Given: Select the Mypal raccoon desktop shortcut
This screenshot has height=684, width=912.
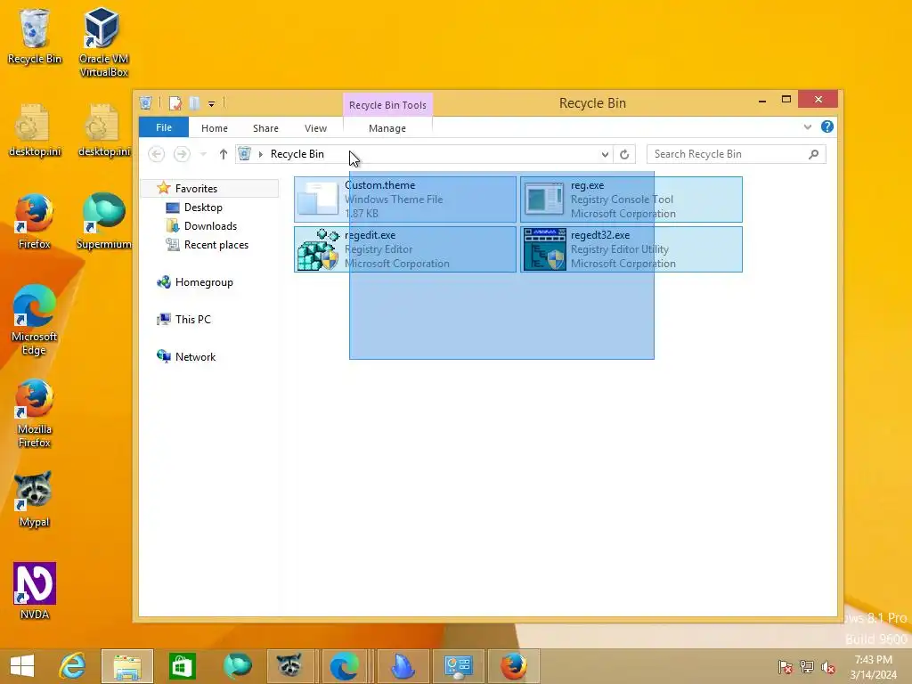Looking at the screenshot, I should [x=35, y=499].
